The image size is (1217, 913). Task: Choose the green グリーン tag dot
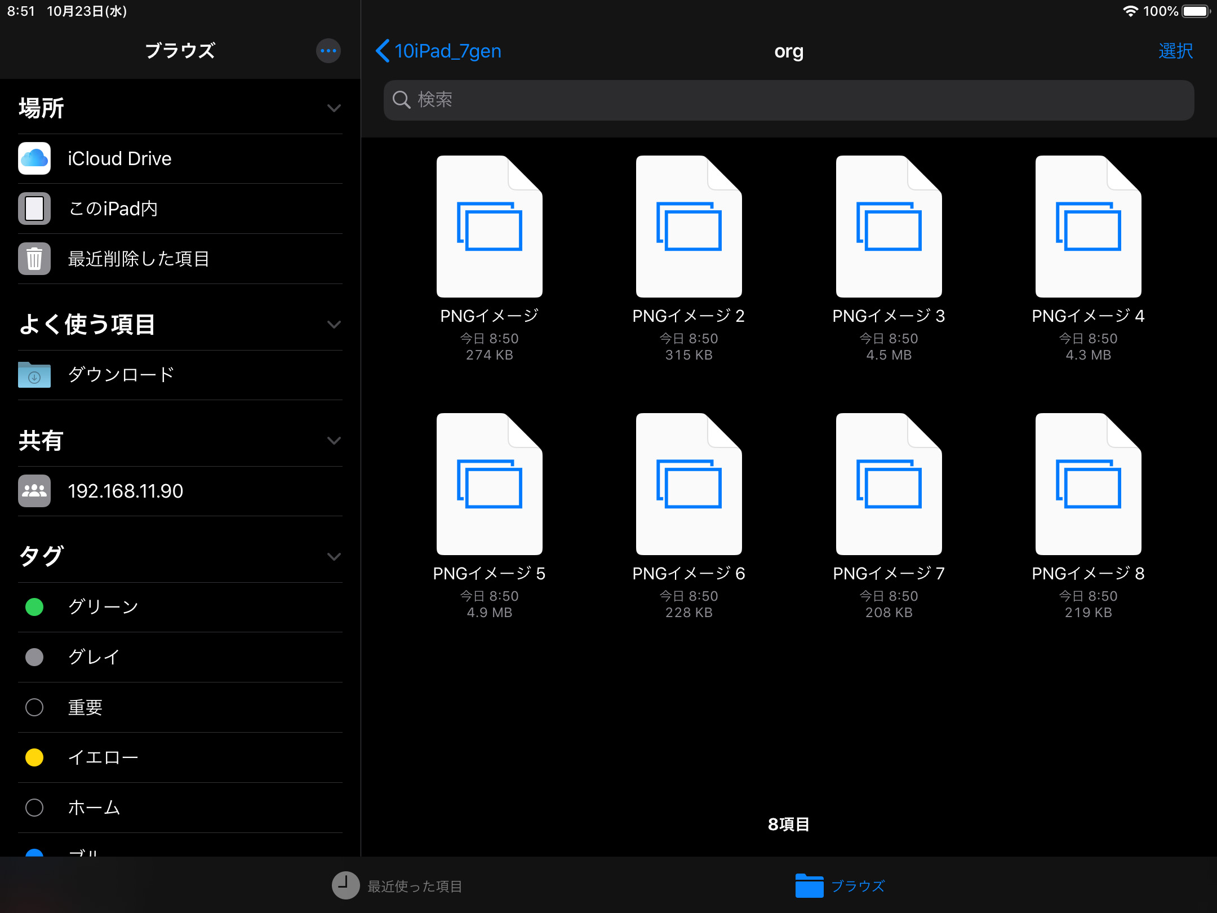click(x=34, y=607)
